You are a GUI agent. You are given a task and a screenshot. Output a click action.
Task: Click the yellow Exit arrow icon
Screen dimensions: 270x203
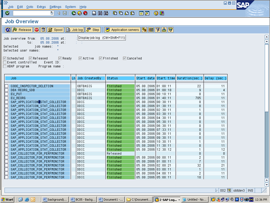tap(80, 13)
